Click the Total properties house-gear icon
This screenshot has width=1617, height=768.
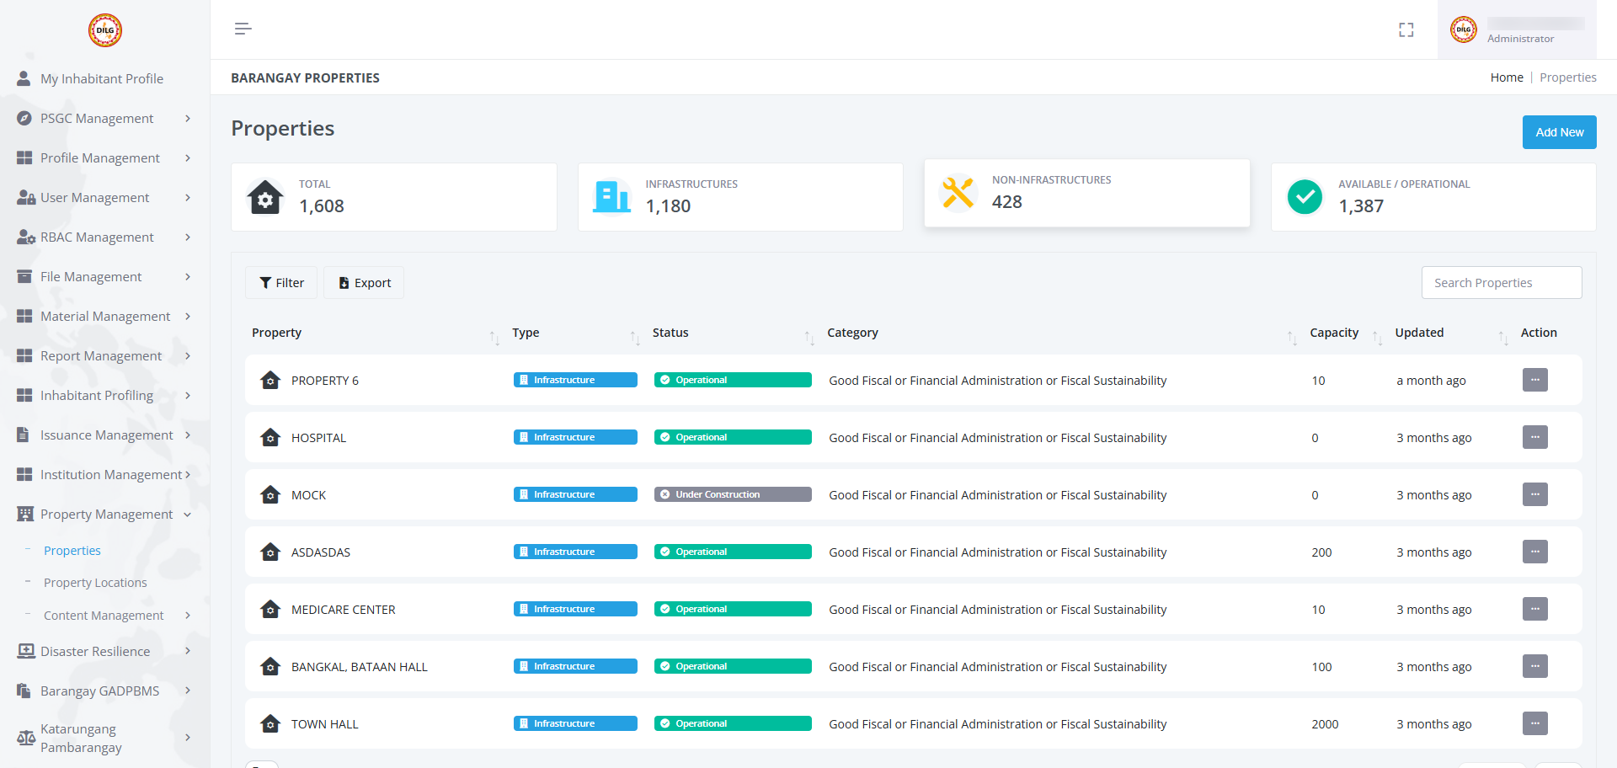pyautogui.click(x=265, y=197)
